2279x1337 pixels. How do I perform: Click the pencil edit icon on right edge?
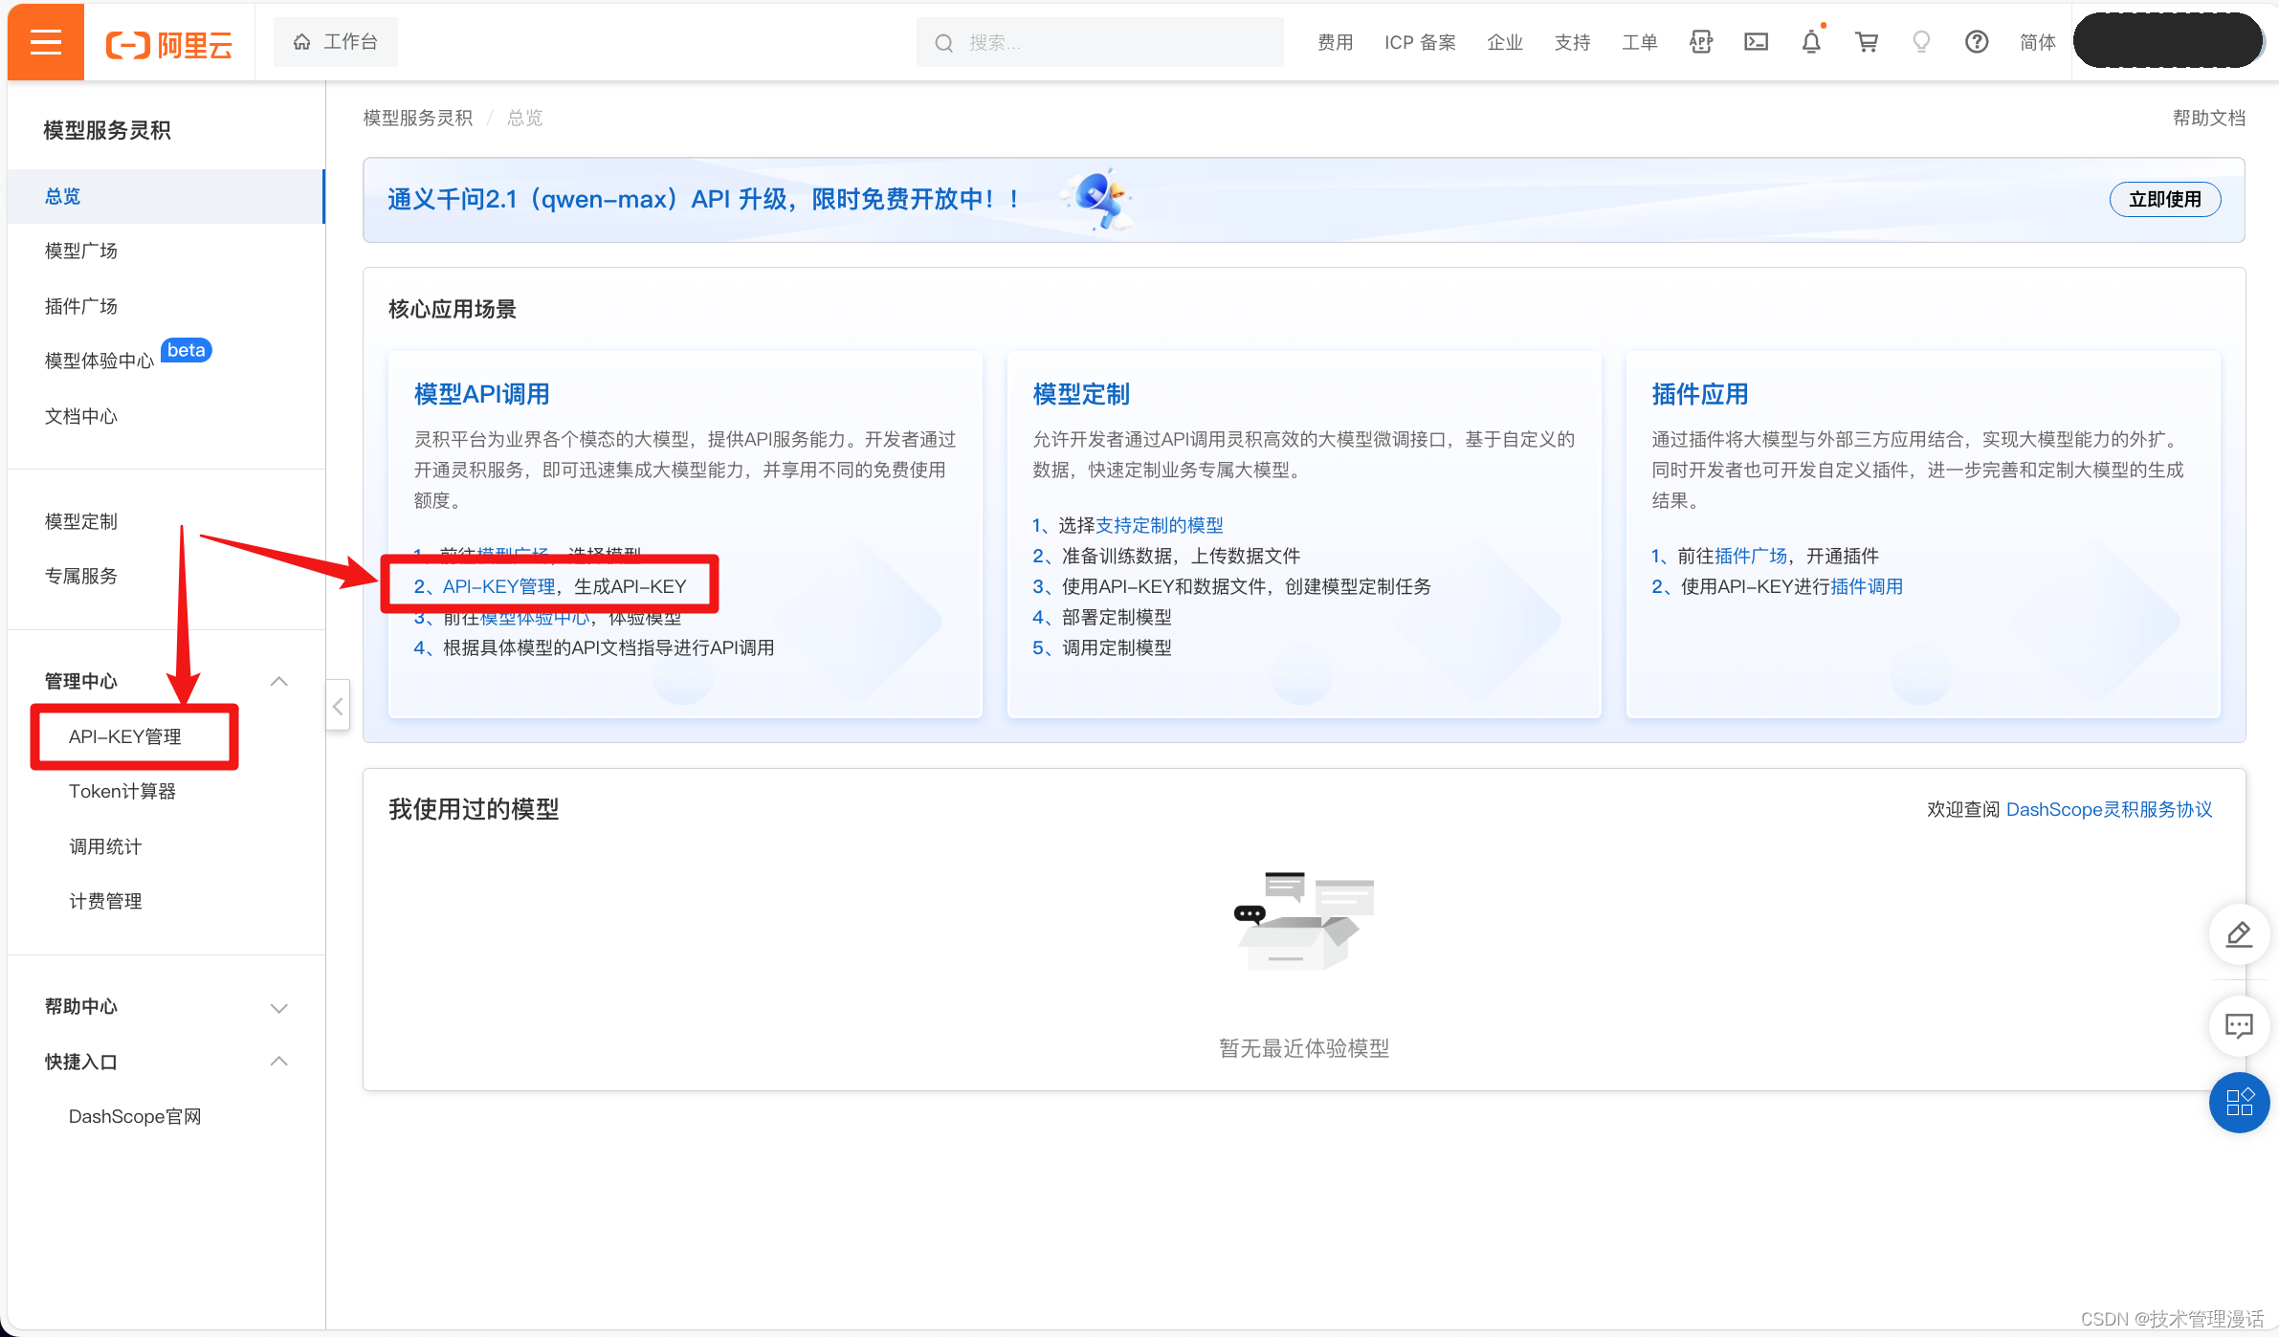(2239, 934)
